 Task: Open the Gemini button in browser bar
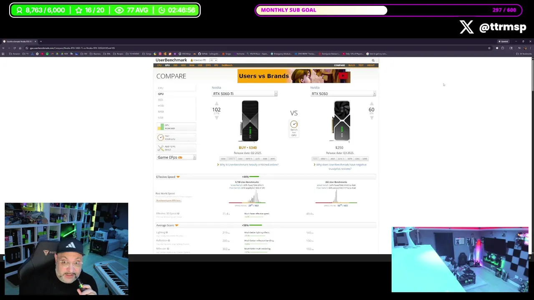coord(504,41)
